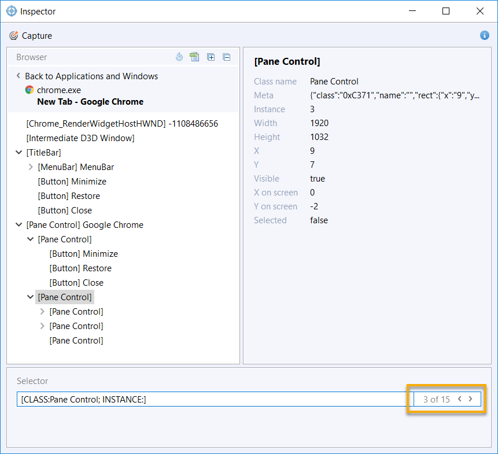498x454 pixels.
Task: Click the 3 of 15 match counter
Action: (436, 399)
